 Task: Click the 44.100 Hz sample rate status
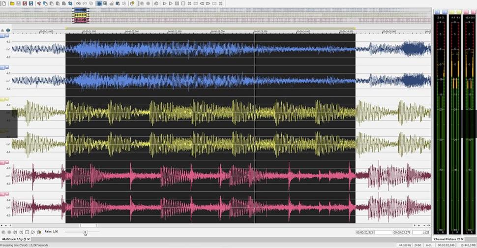(405, 245)
